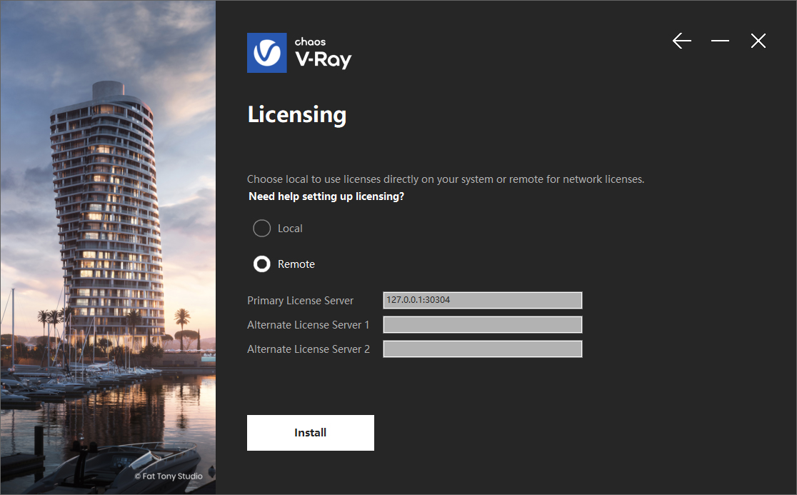Click the 'Primary License Server' label
This screenshot has height=495, width=797.
[x=300, y=300]
